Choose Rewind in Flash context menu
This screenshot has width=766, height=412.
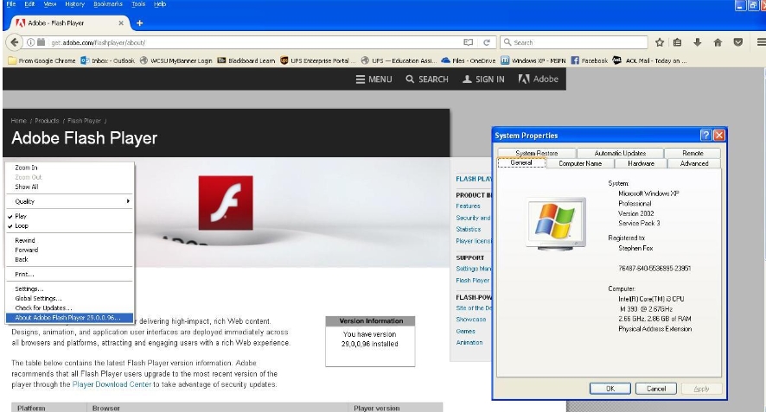[x=69, y=240]
